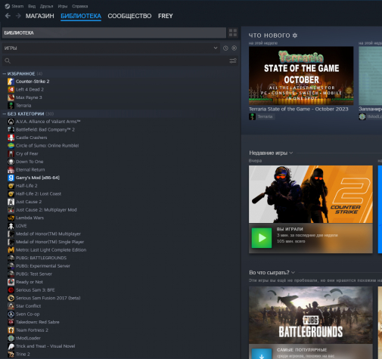Image resolution: width=382 pixels, height=359 pixels.
Task: Select Cry of Fear in library
Action: pos(27,153)
